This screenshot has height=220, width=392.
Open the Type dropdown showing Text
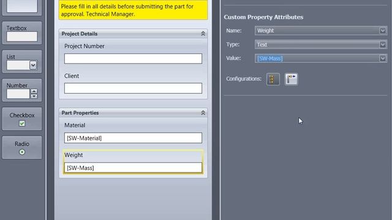[x=382, y=45]
